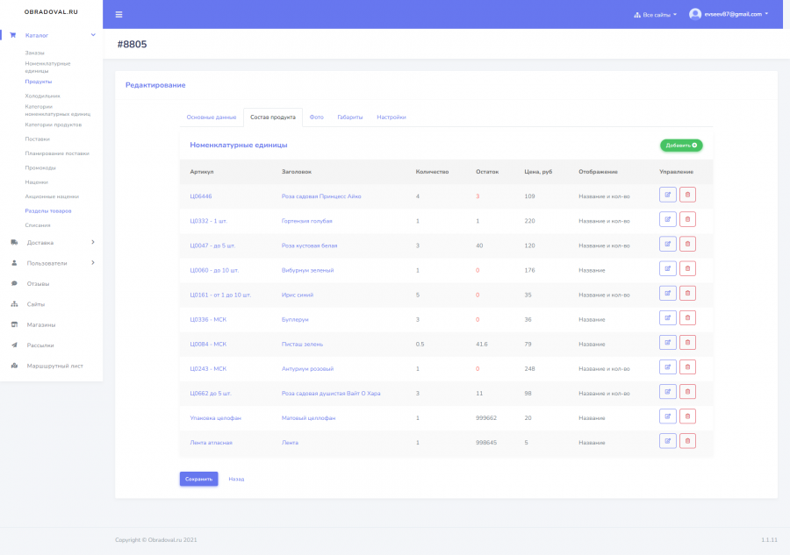Edit row Ц06446 Роза садовая Принцесс Айко
This screenshot has width=790, height=555.
tap(668, 195)
